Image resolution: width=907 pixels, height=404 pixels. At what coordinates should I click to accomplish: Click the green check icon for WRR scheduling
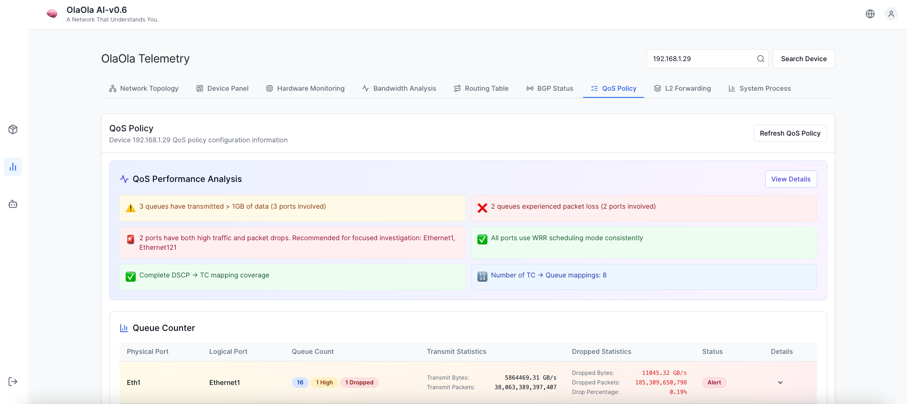click(482, 239)
